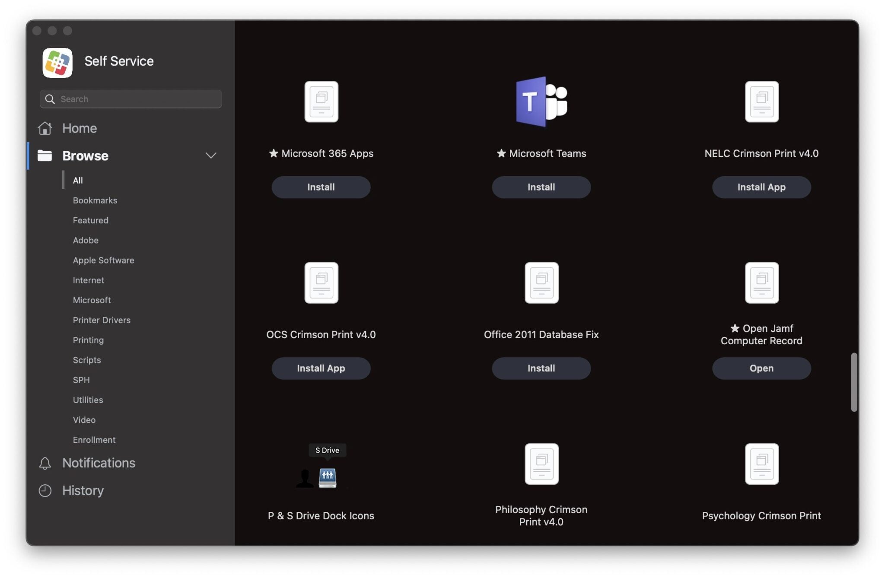Click the Browse folder icon
Viewport: 885px width, 578px height.
pyautogui.click(x=45, y=156)
